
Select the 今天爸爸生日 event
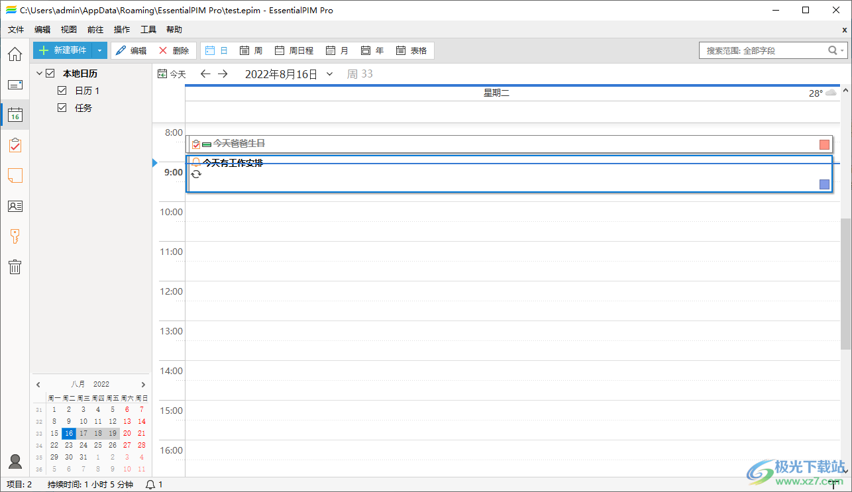510,144
